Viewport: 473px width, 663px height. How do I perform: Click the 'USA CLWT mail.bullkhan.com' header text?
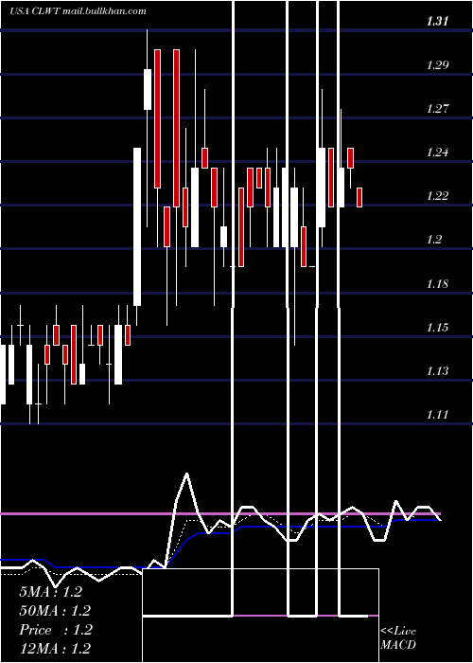78,11
